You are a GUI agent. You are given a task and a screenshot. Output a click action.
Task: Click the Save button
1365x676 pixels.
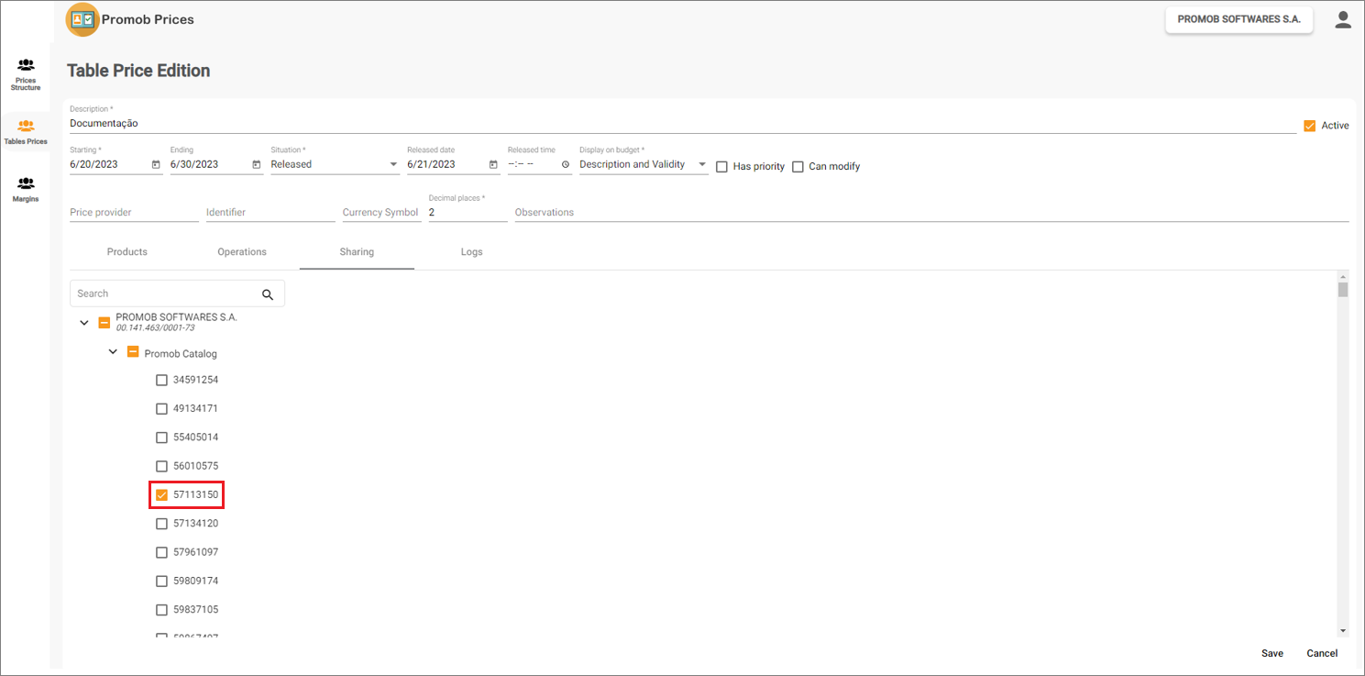pos(1272,654)
